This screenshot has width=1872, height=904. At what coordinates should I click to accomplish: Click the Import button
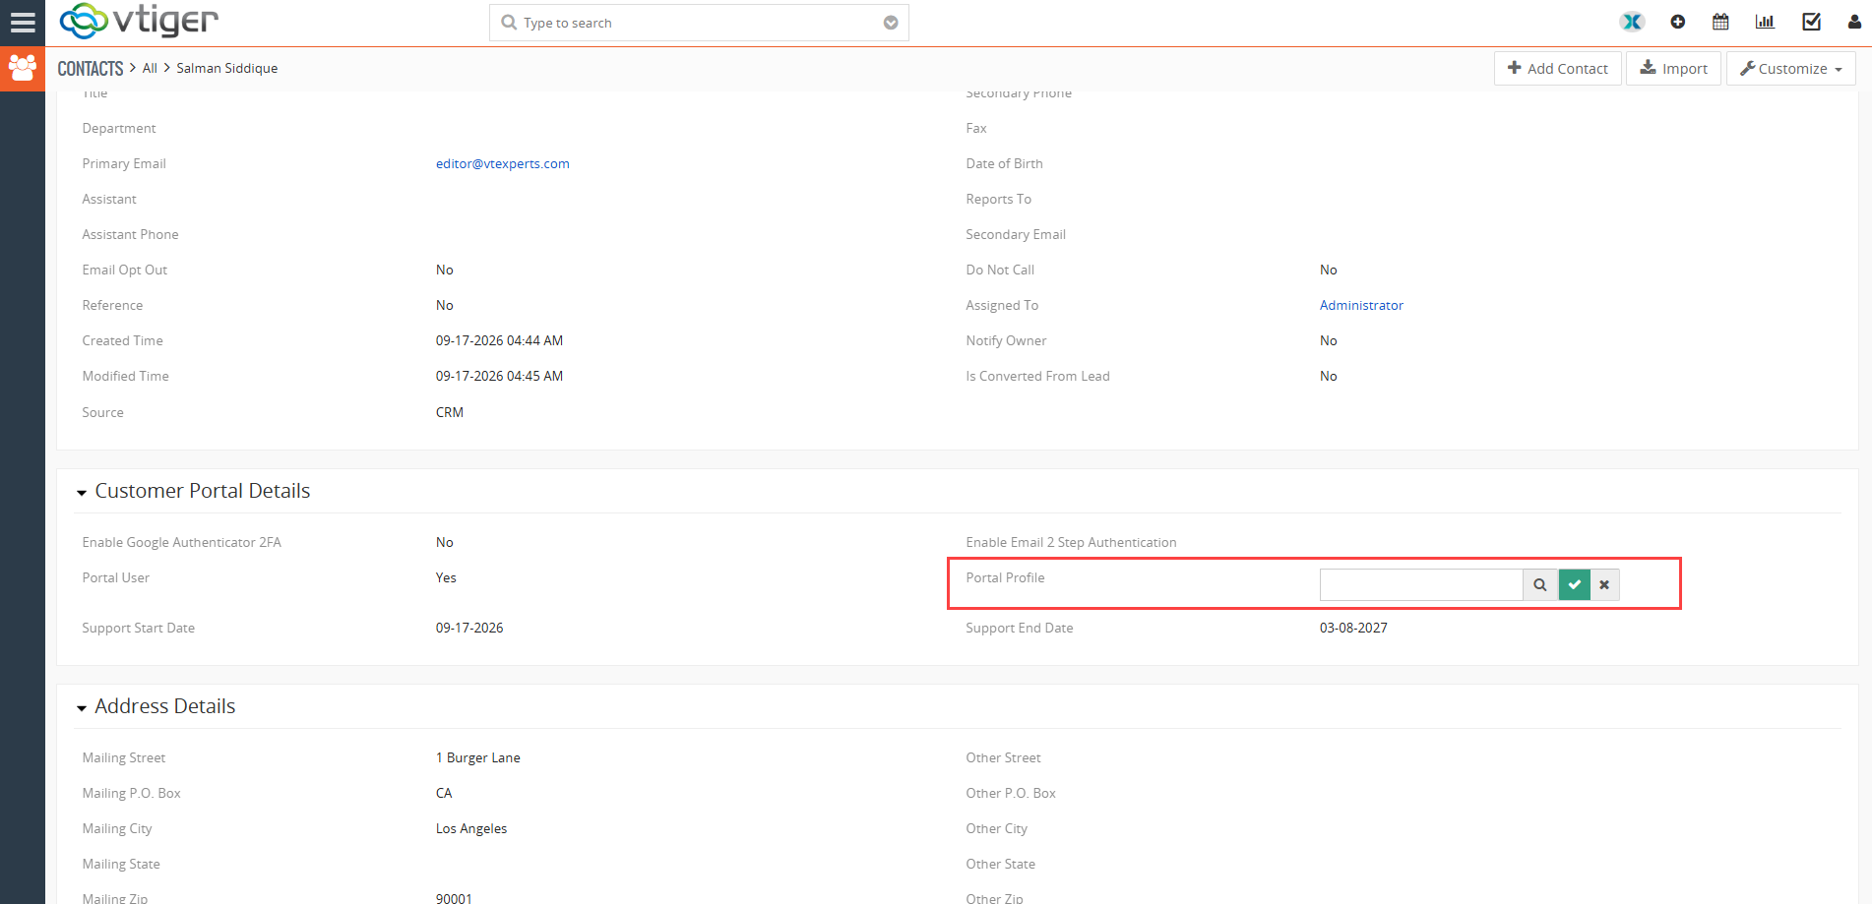click(x=1673, y=69)
